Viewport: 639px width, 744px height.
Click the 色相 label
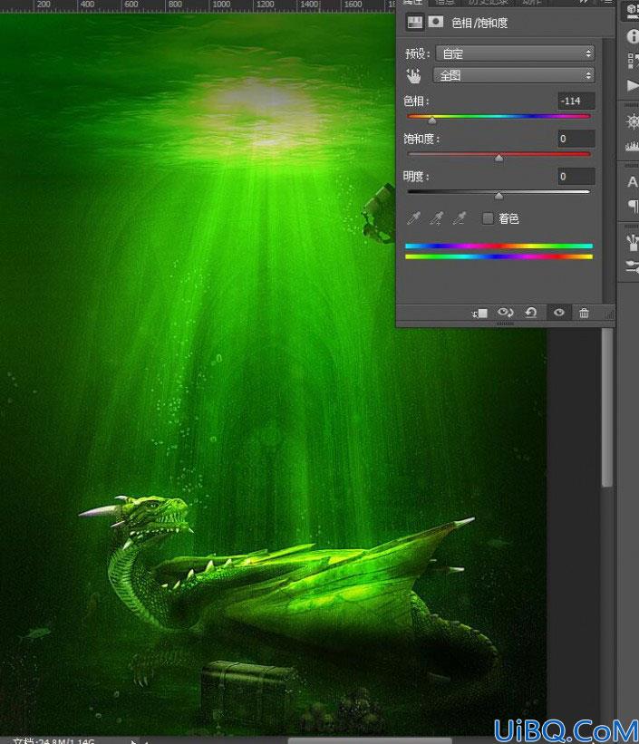pos(416,101)
